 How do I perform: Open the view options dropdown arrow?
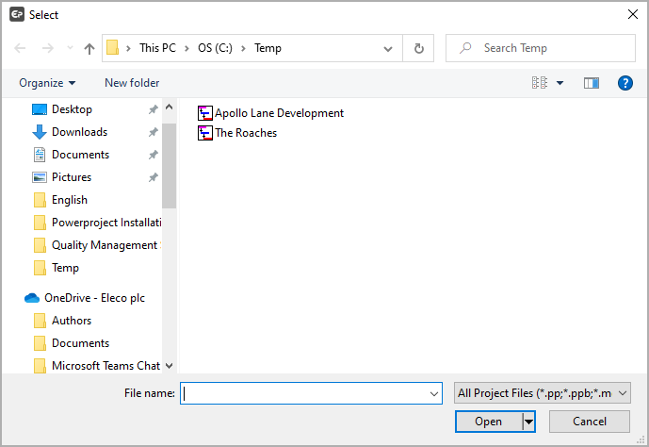point(560,83)
